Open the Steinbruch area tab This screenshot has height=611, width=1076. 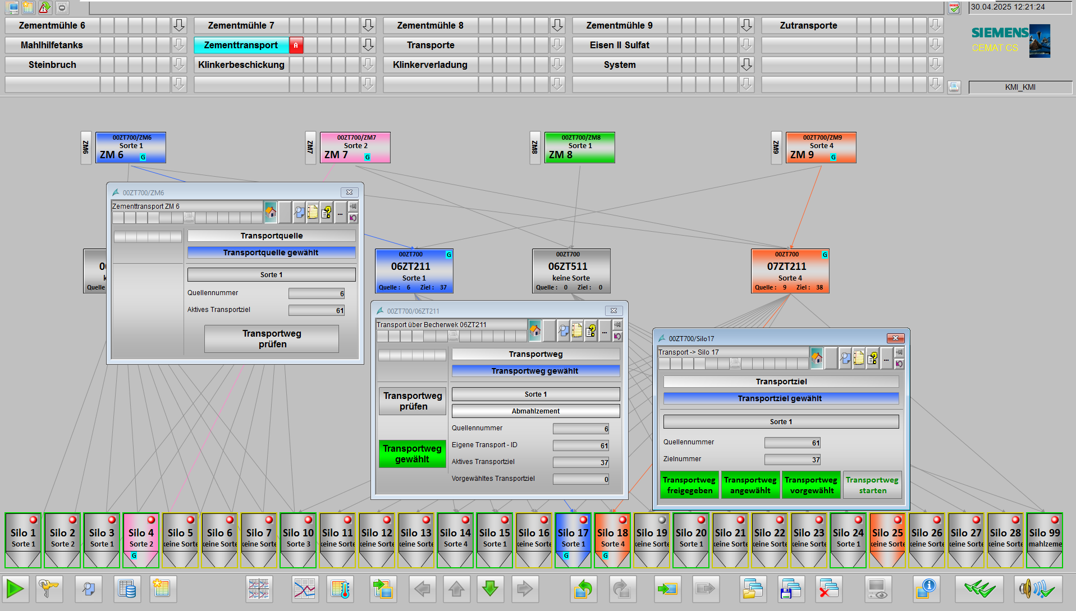[52, 65]
